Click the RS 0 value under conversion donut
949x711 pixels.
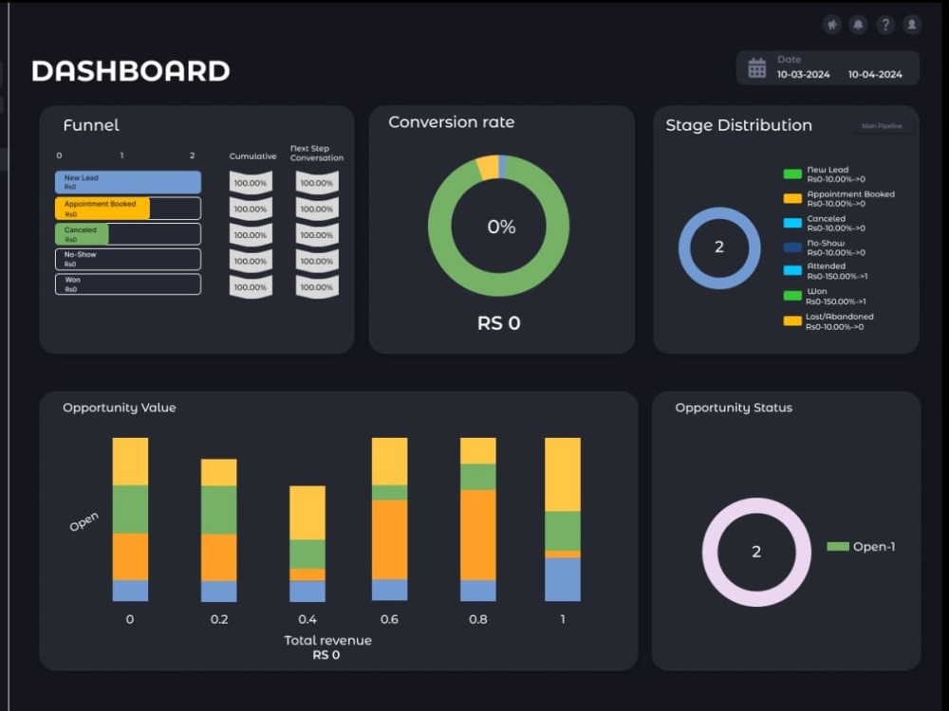(x=499, y=323)
